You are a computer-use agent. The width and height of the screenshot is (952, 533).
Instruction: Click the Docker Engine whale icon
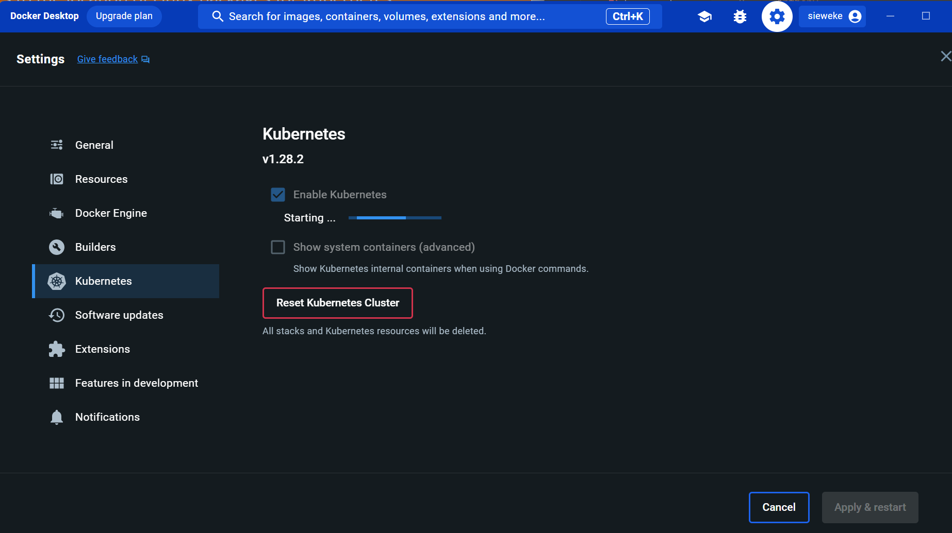(x=57, y=213)
